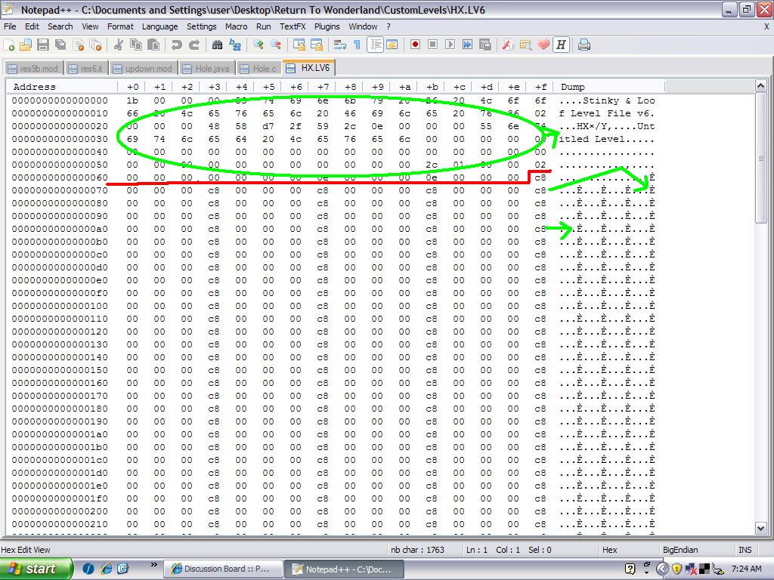774x580 pixels.
Task: Click the Stop Recording macro icon
Action: click(x=433, y=45)
